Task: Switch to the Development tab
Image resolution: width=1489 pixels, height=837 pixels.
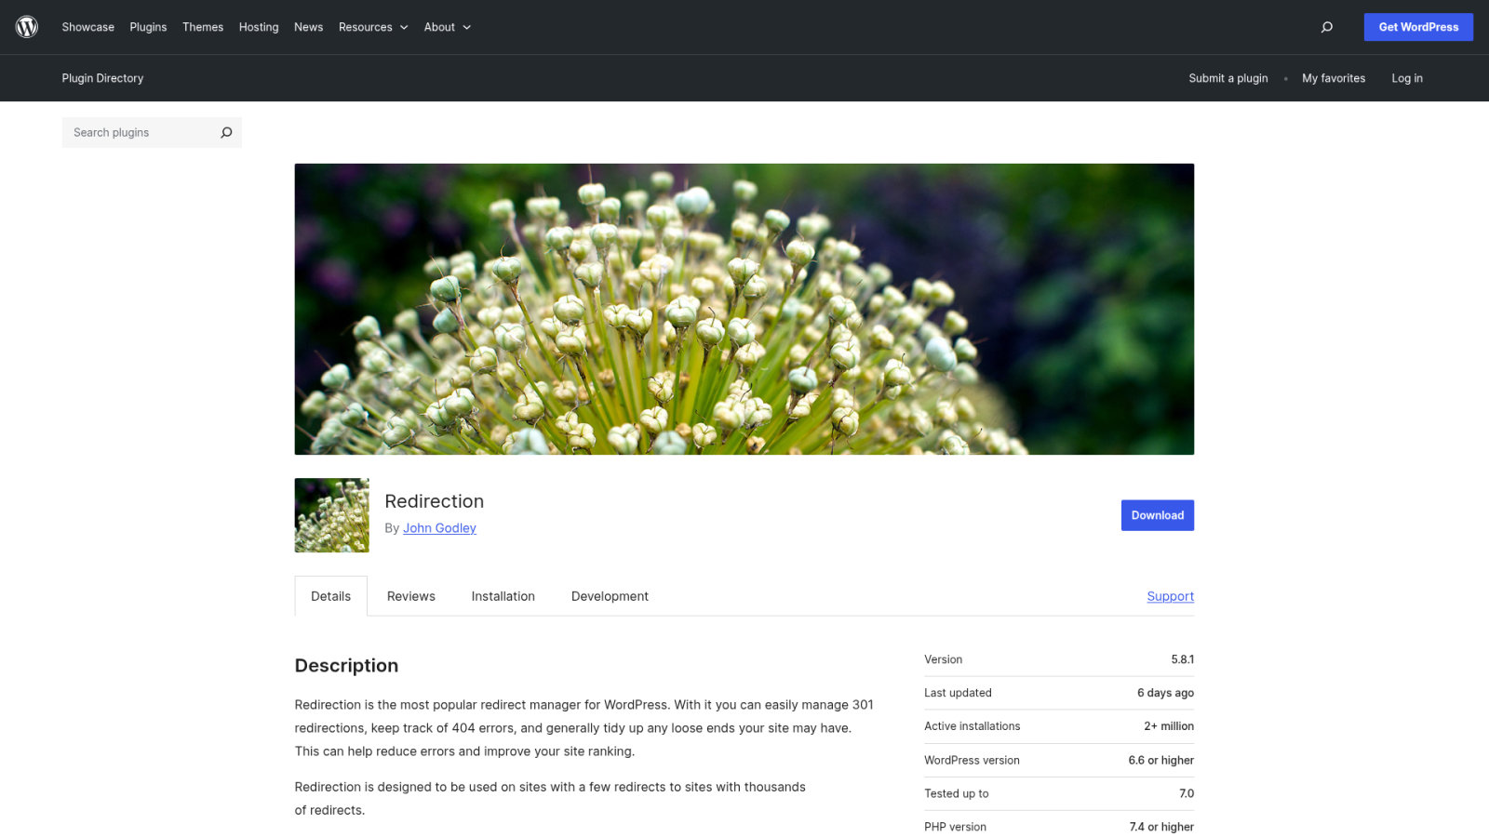Action: [610, 596]
